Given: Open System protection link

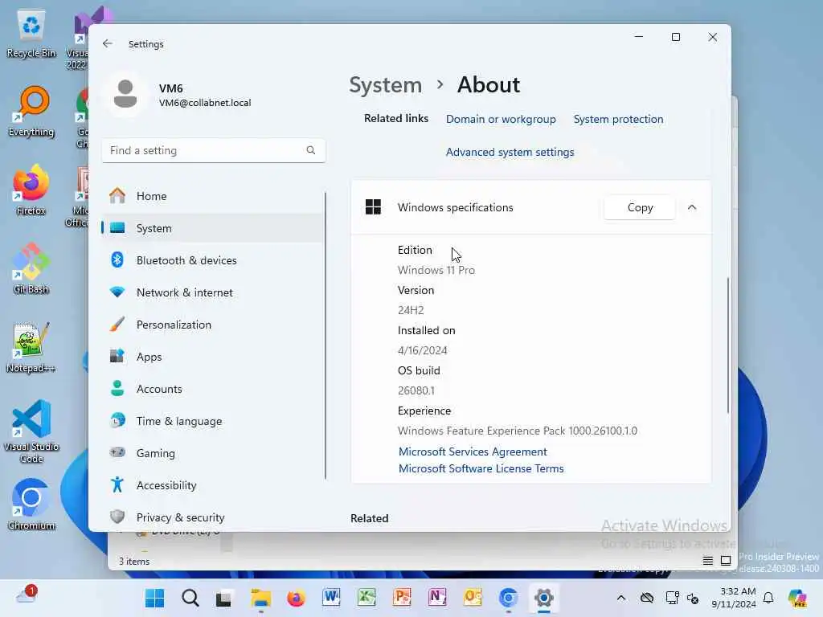Looking at the screenshot, I should pos(618,119).
